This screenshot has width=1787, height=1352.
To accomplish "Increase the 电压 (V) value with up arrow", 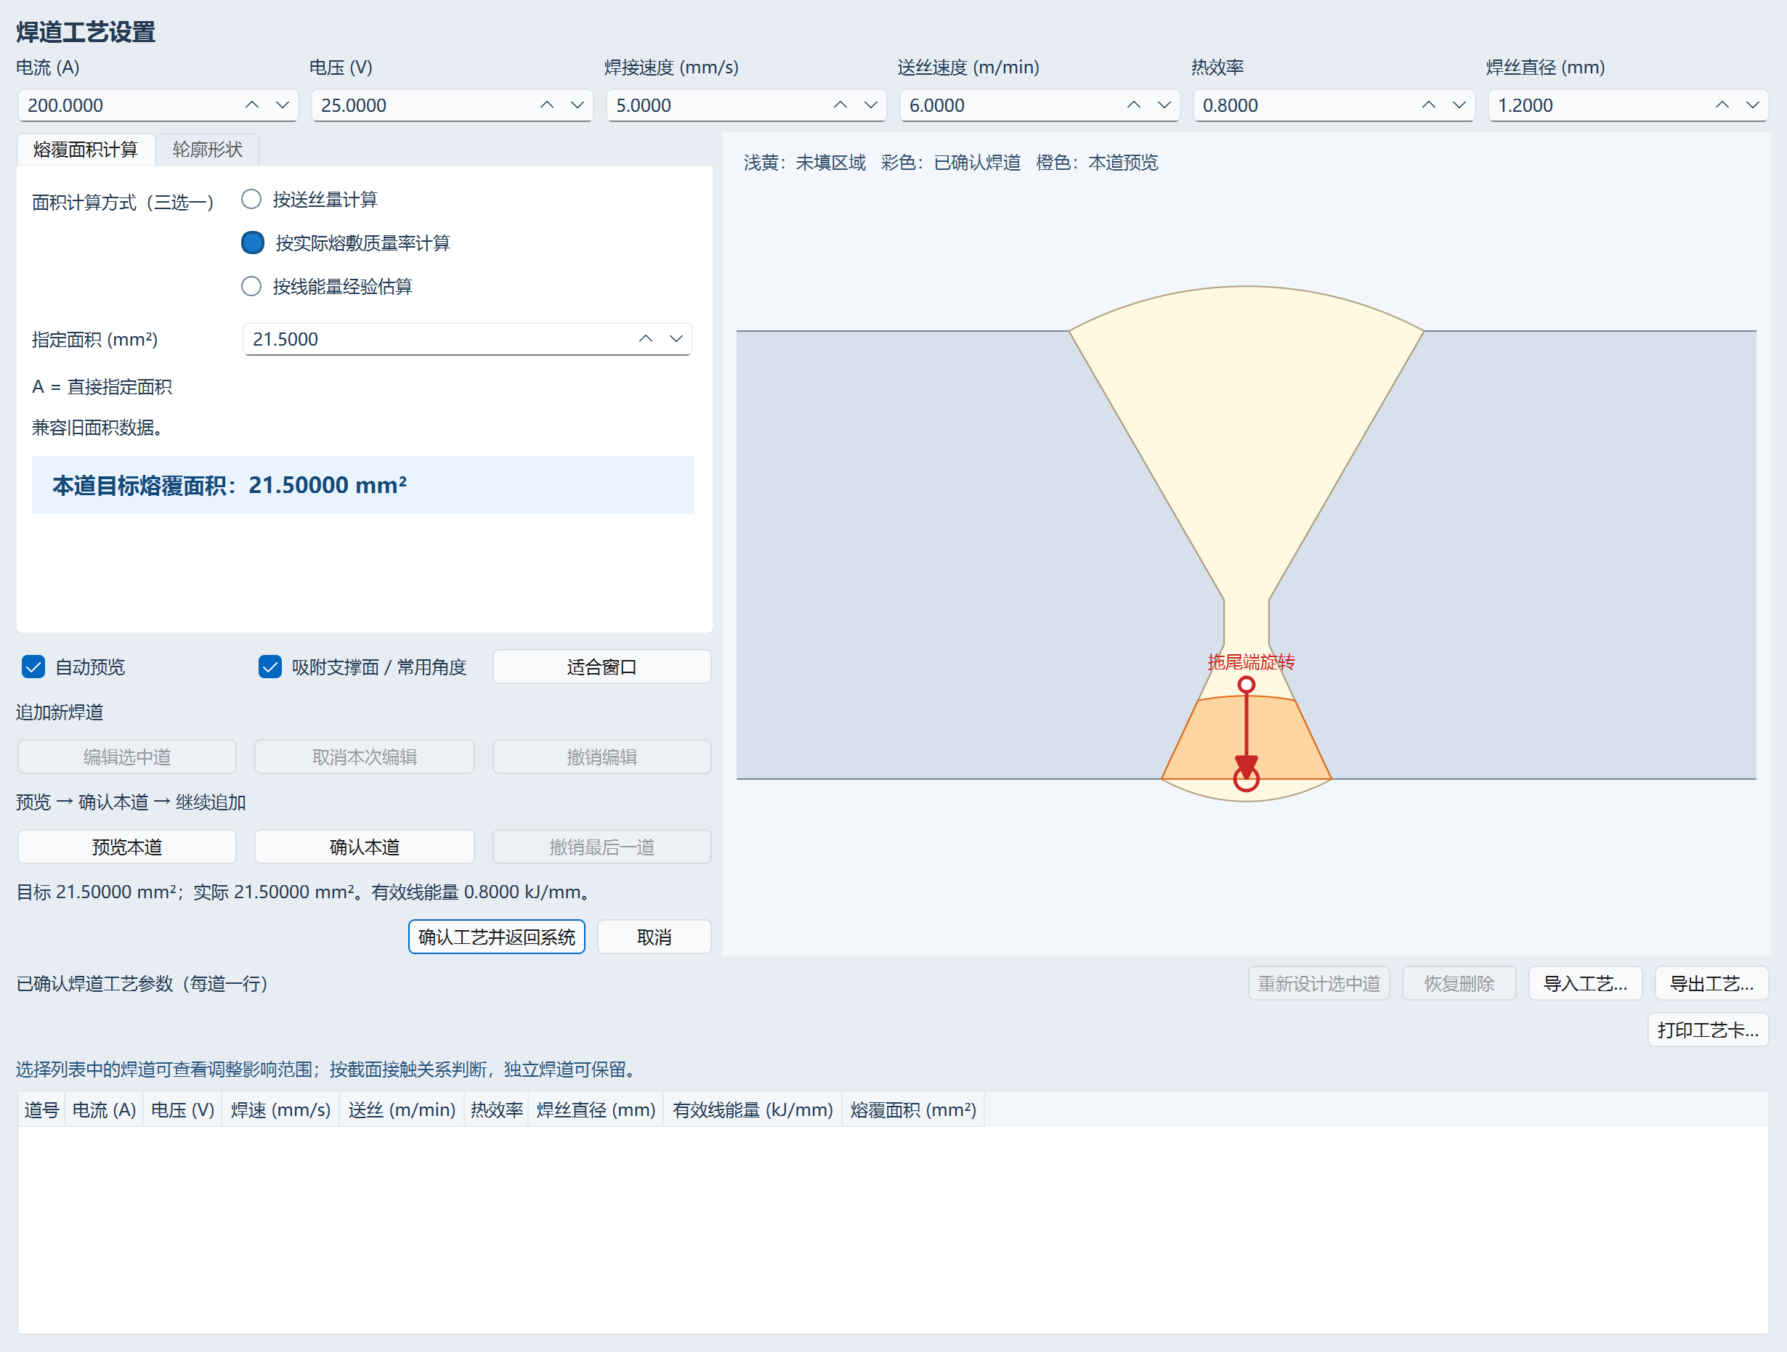I will (x=547, y=105).
